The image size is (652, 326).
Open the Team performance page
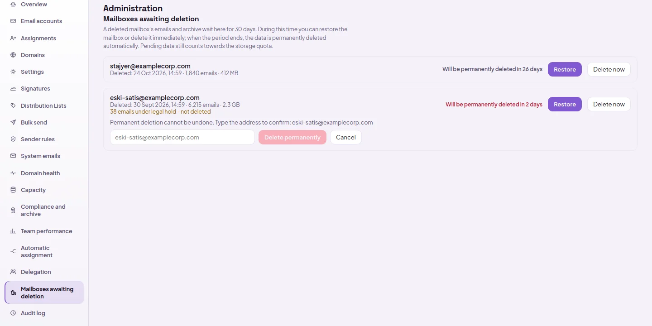pyautogui.click(x=44, y=231)
